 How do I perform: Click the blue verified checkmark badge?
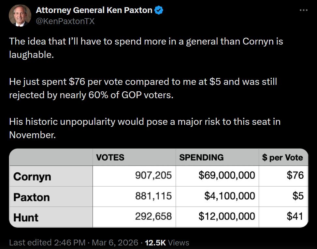point(159,10)
